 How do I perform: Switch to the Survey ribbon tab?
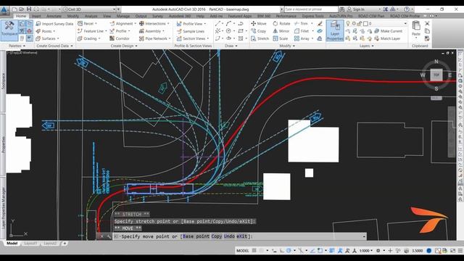click(x=158, y=16)
